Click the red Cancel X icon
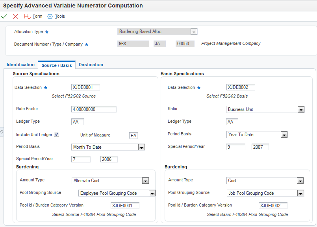This screenshot has width=317, height=227. 15,16
